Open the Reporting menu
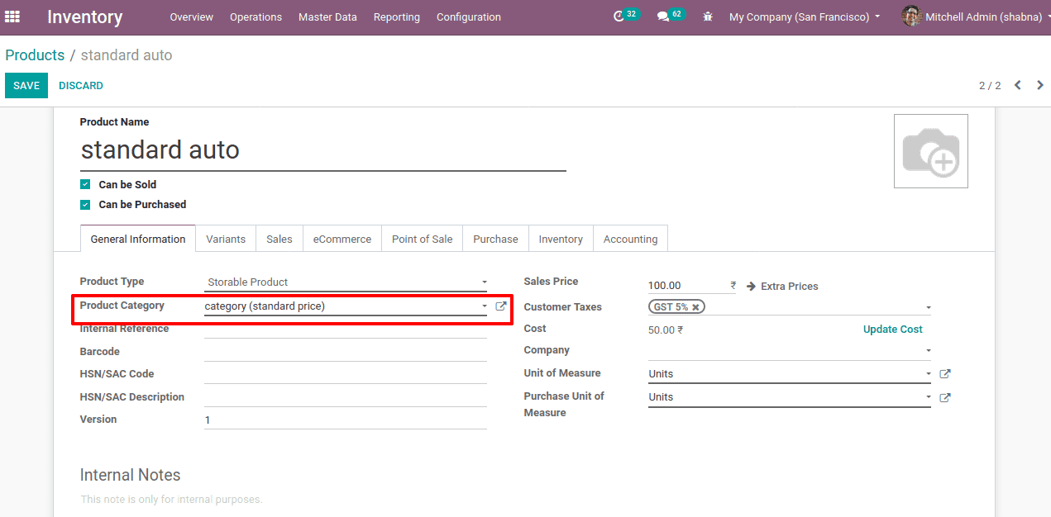1051x517 pixels. click(x=397, y=17)
